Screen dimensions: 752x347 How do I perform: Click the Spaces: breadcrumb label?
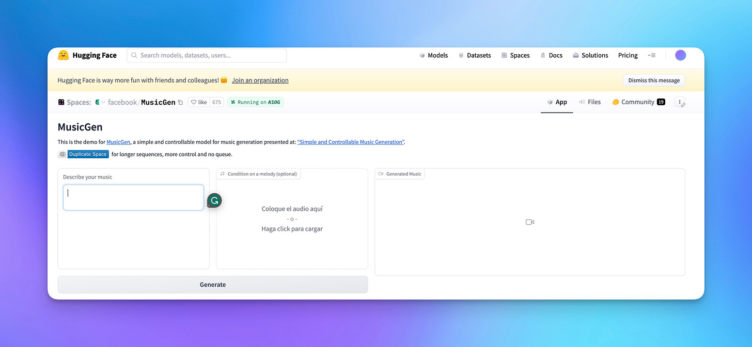[x=79, y=102]
